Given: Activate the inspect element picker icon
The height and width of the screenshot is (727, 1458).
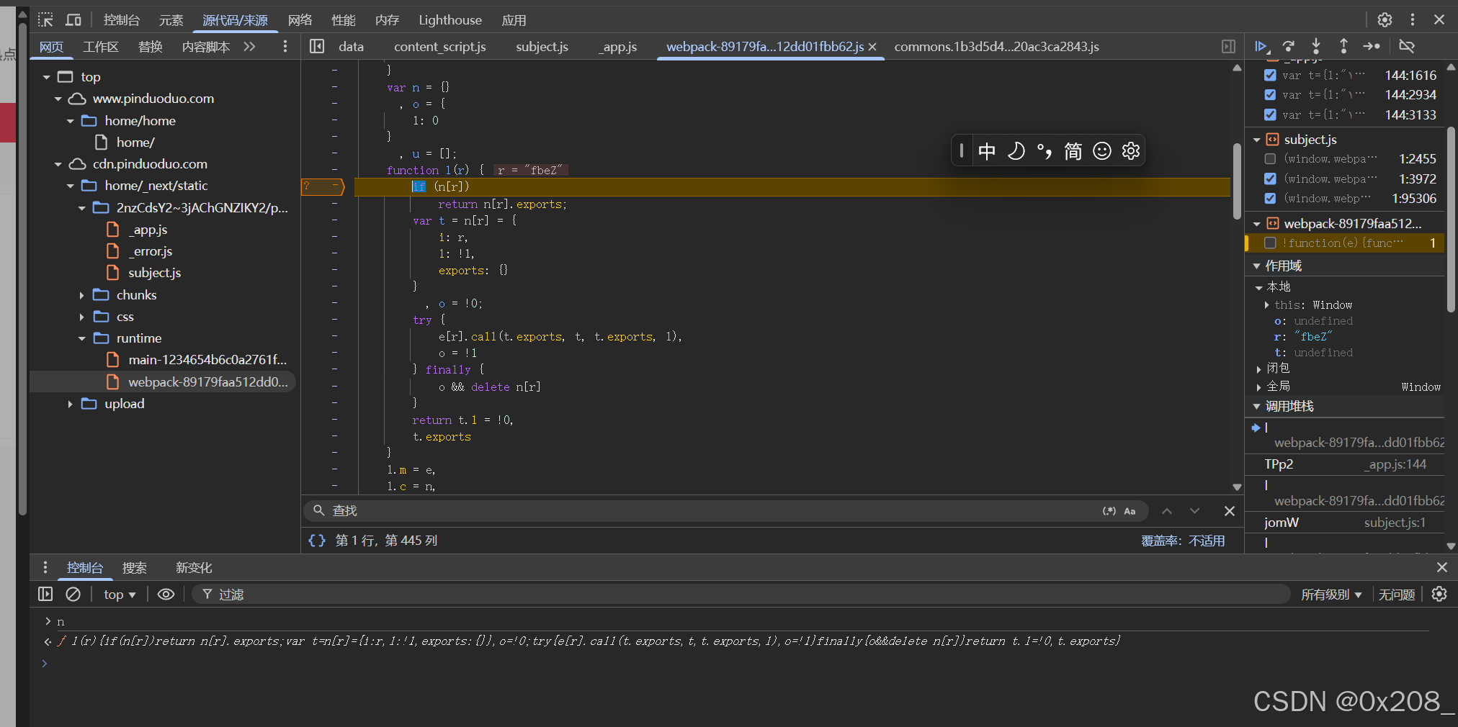Looking at the screenshot, I should pos(45,19).
